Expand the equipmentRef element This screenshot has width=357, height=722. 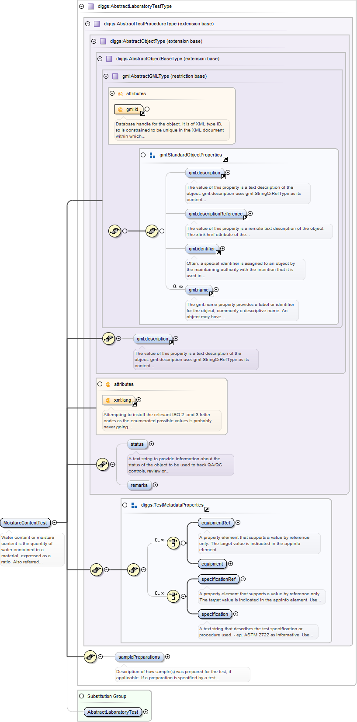tap(238, 522)
